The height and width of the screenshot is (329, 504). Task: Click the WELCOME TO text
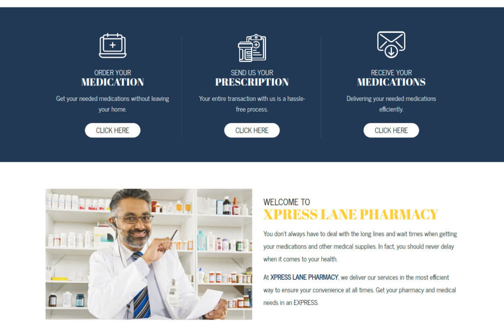[x=287, y=202]
